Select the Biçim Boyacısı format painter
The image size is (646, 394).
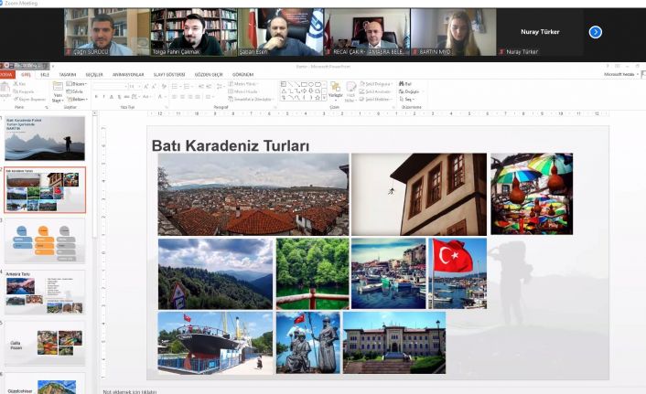coord(29,100)
